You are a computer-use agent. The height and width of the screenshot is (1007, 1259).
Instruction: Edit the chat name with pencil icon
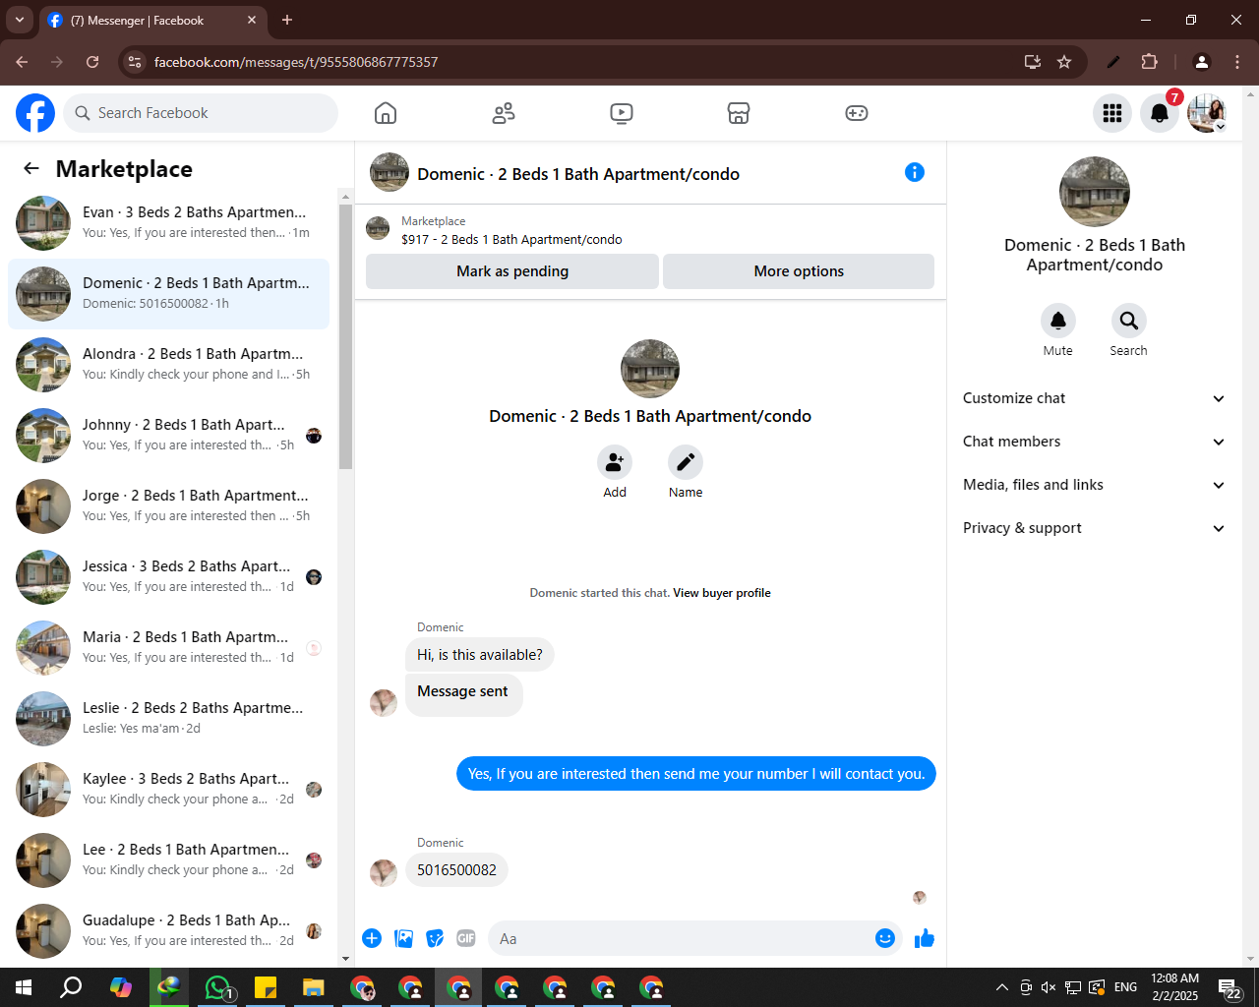click(x=686, y=462)
